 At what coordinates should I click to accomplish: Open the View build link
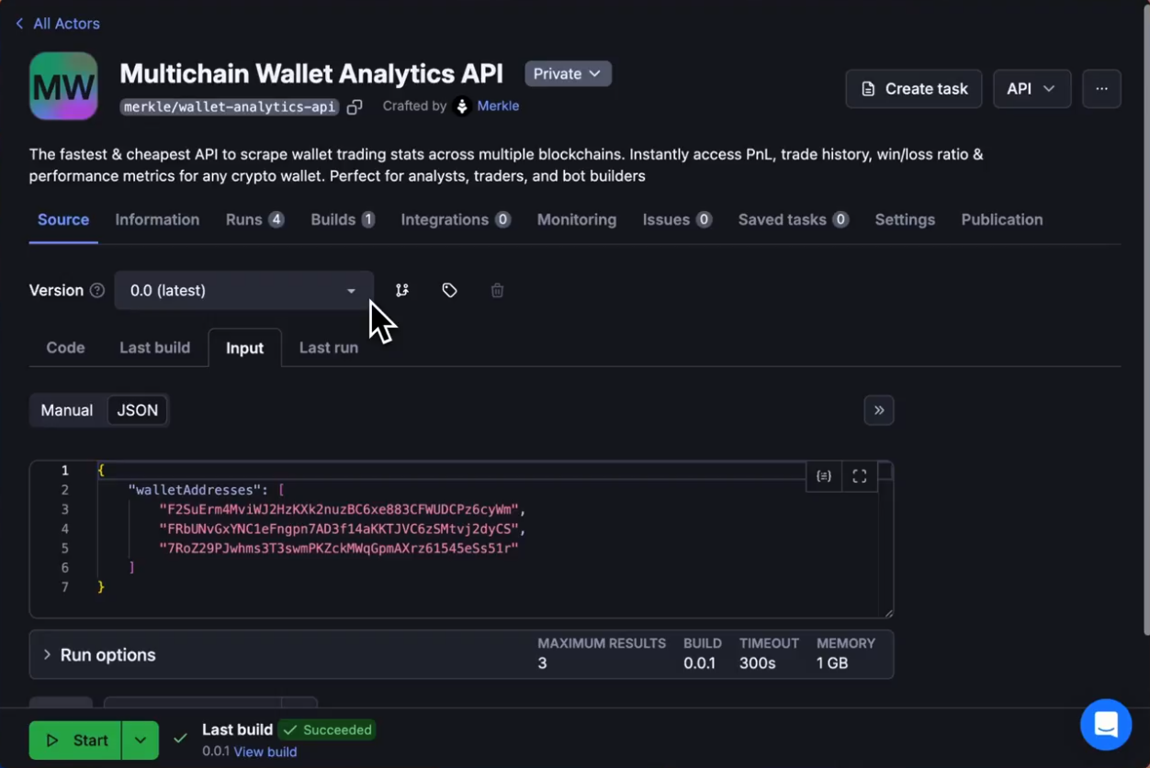pos(265,751)
